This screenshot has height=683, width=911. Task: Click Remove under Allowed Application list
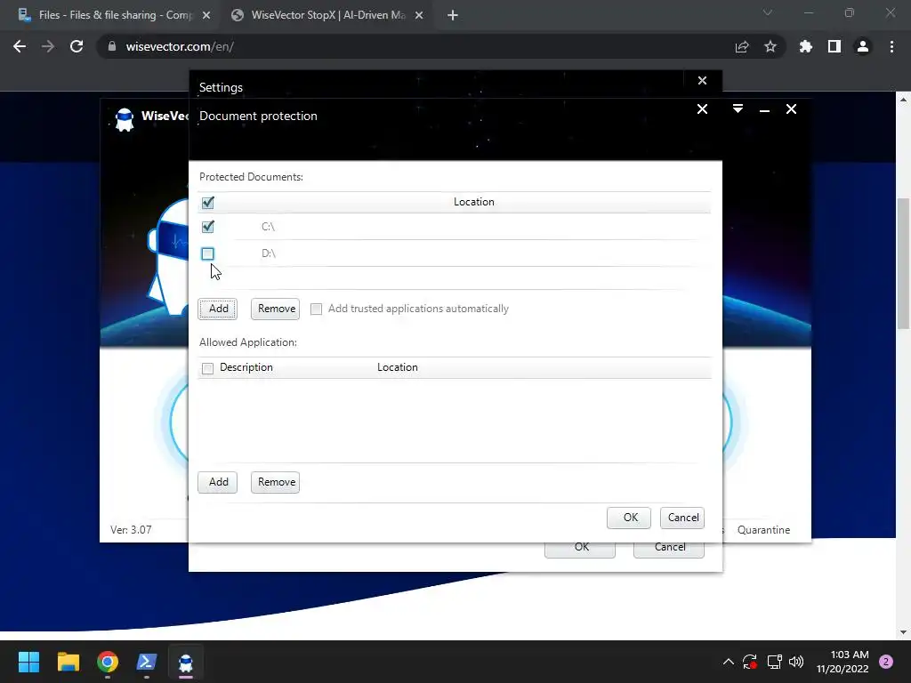click(276, 482)
